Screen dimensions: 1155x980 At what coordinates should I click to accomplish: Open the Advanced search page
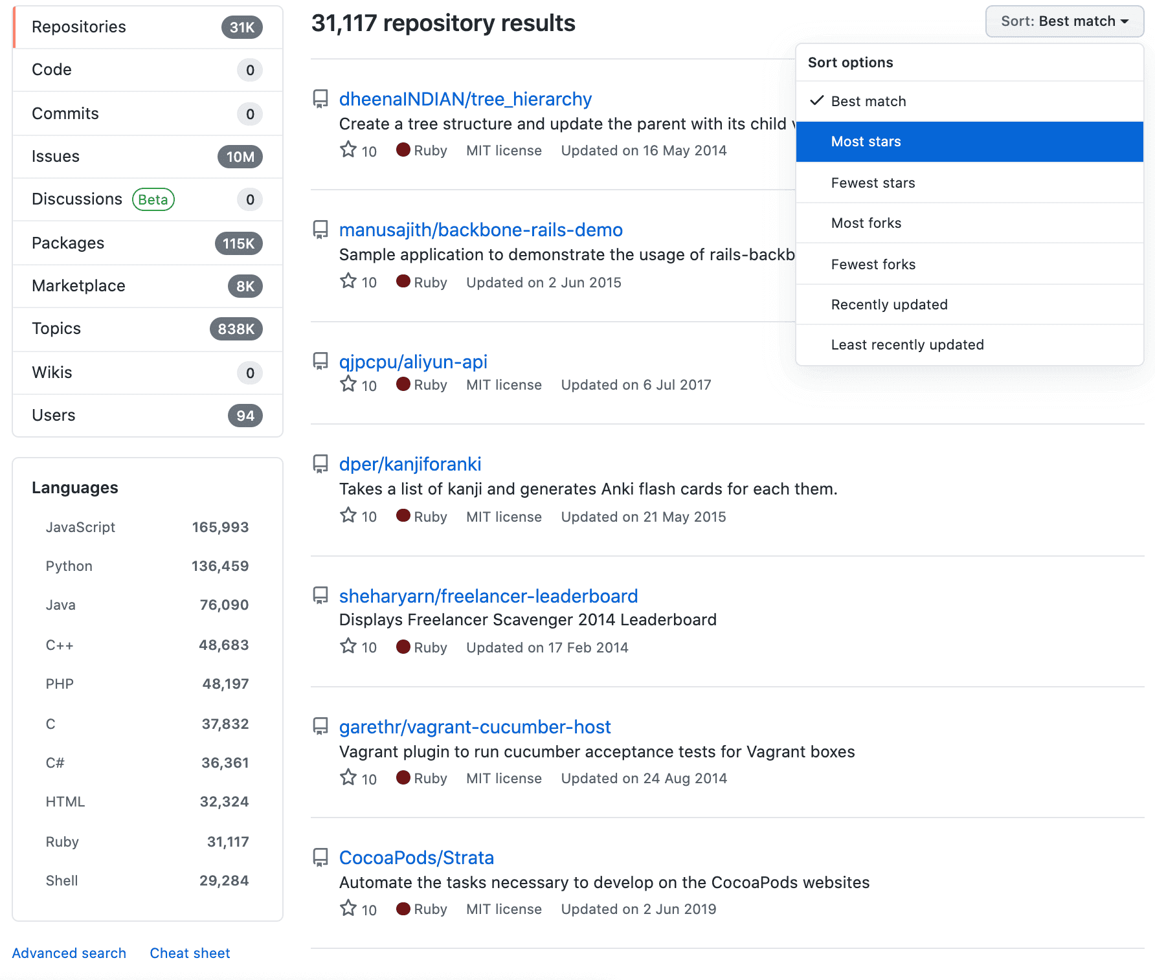click(x=69, y=952)
